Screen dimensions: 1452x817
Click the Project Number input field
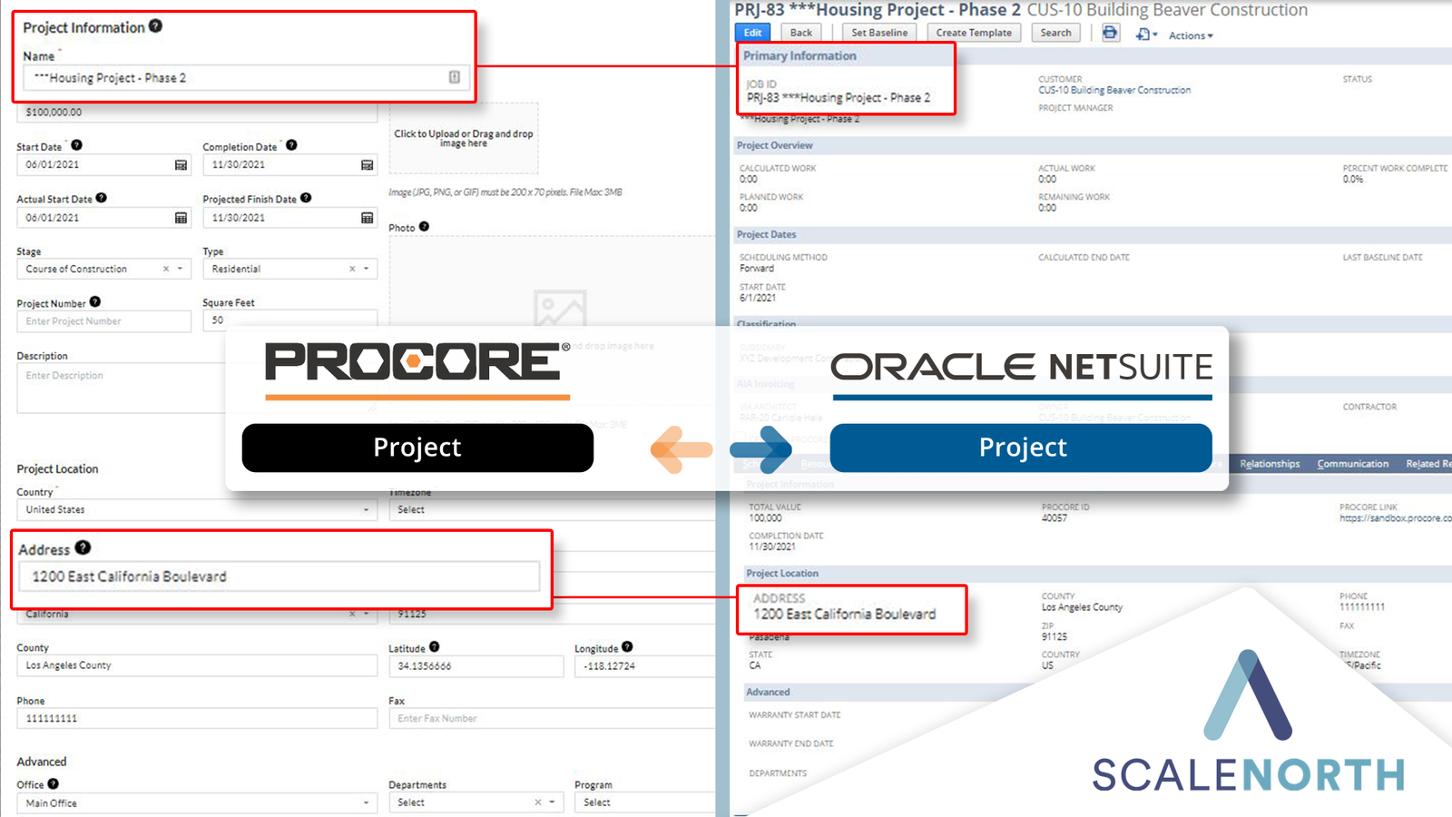point(103,321)
